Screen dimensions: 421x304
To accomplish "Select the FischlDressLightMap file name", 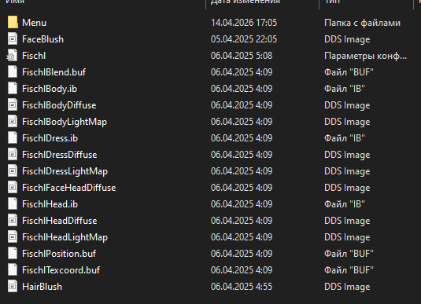I will tap(65, 171).
